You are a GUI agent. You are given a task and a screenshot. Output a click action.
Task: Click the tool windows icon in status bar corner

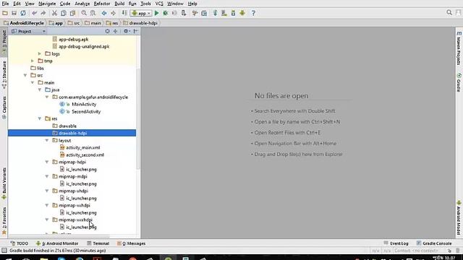[4, 251]
